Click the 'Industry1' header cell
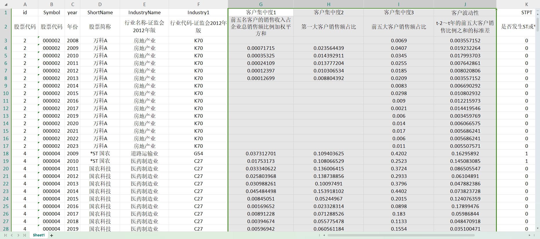This screenshot has width=540, height=239. (199, 12)
